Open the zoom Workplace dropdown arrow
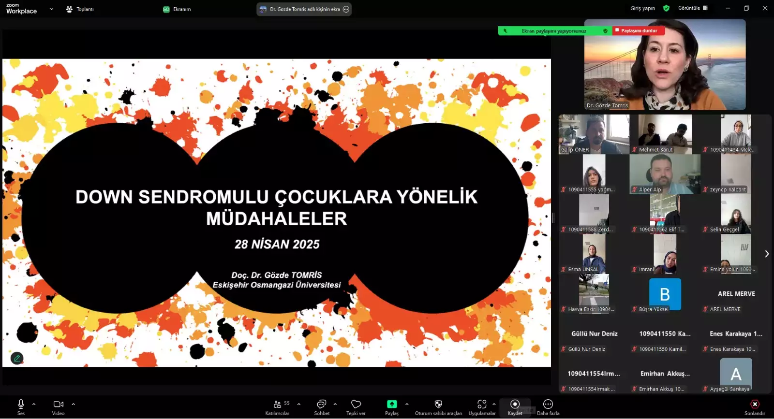 point(52,9)
